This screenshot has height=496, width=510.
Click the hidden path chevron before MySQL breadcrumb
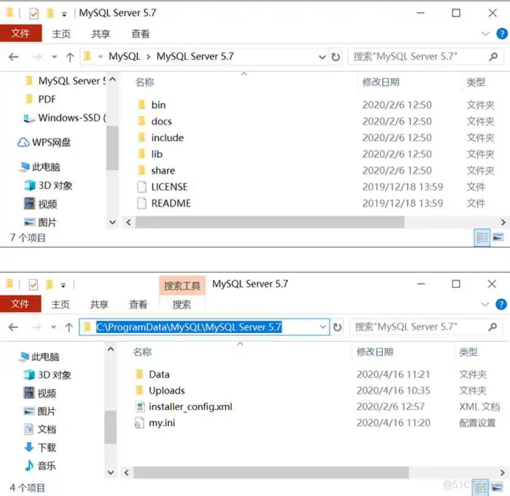[100, 57]
